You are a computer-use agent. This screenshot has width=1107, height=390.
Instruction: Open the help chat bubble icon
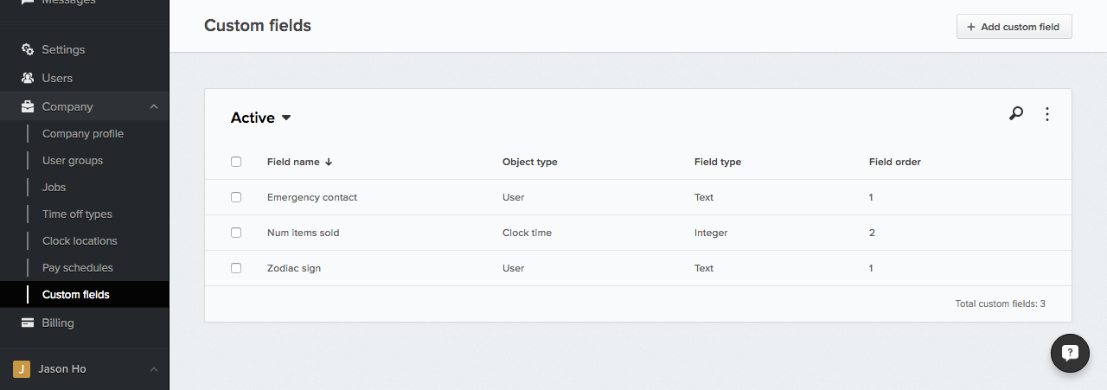pyautogui.click(x=1070, y=353)
